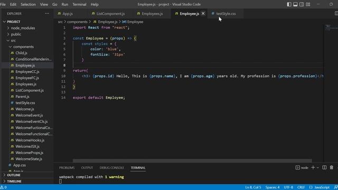Open ConditionalRendering file in explorer
This screenshot has width=338, height=190.
[33, 59]
